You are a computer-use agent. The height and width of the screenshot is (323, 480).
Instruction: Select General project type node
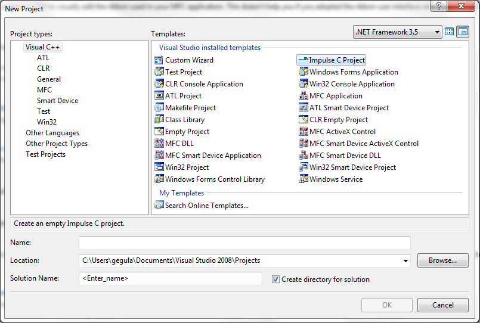[x=49, y=79]
